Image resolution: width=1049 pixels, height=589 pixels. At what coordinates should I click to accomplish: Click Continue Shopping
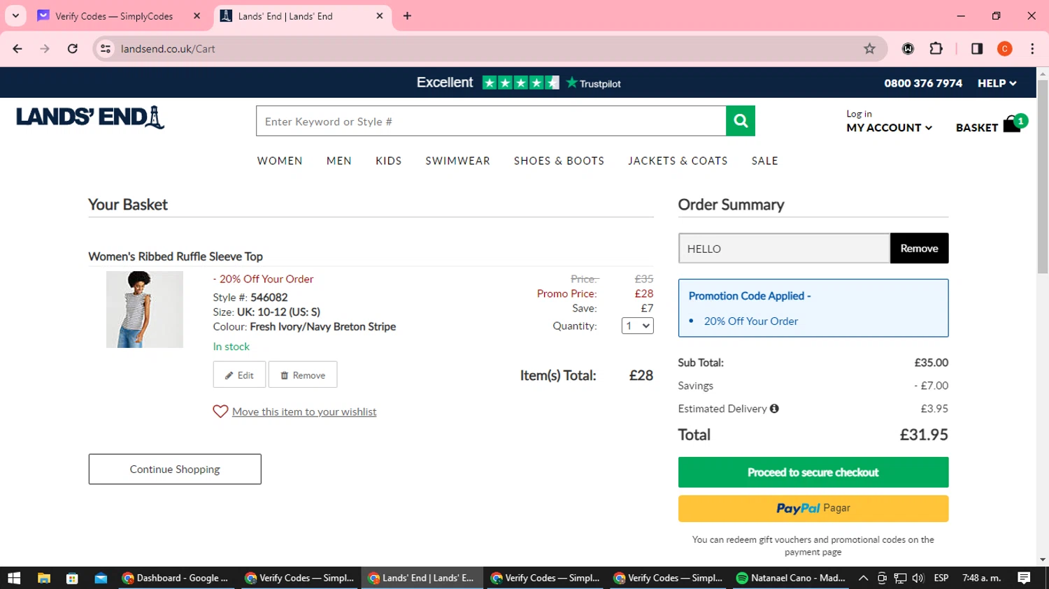175,469
